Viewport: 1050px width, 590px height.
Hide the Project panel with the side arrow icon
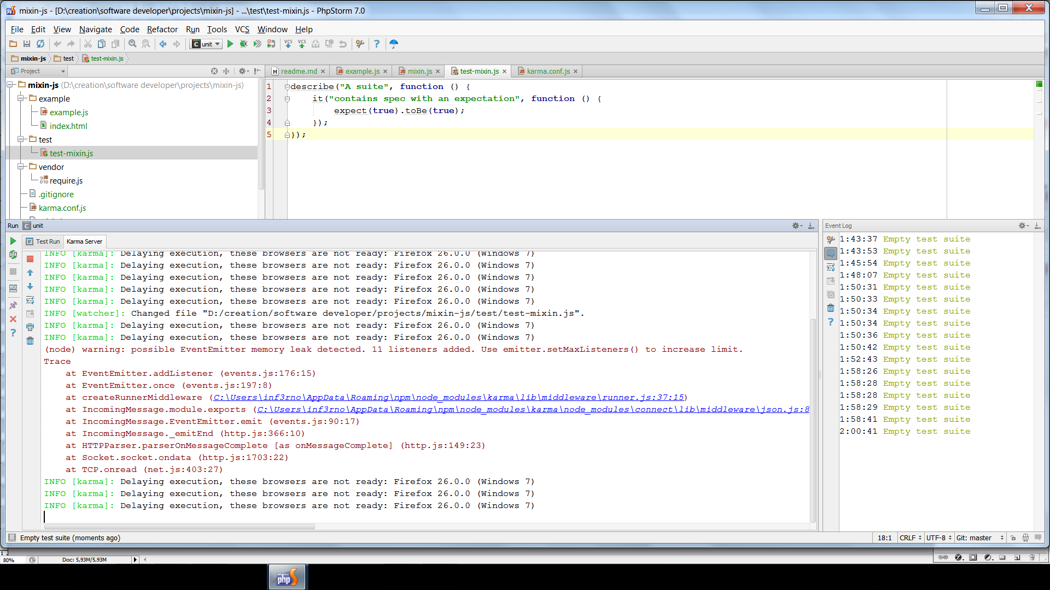[x=257, y=71]
